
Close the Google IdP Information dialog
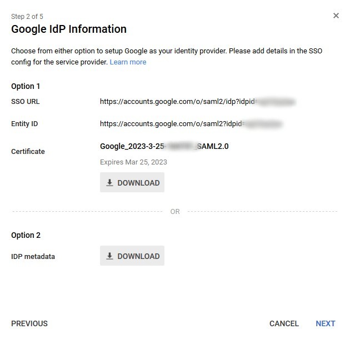tap(336, 16)
